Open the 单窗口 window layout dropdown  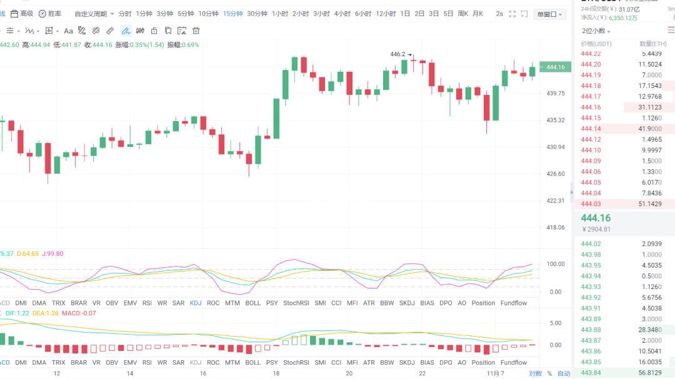point(549,14)
